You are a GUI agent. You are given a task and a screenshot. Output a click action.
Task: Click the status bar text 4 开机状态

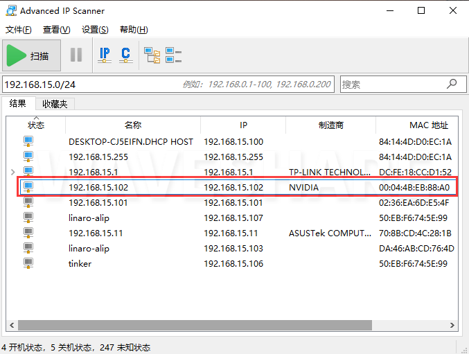[22, 348]
